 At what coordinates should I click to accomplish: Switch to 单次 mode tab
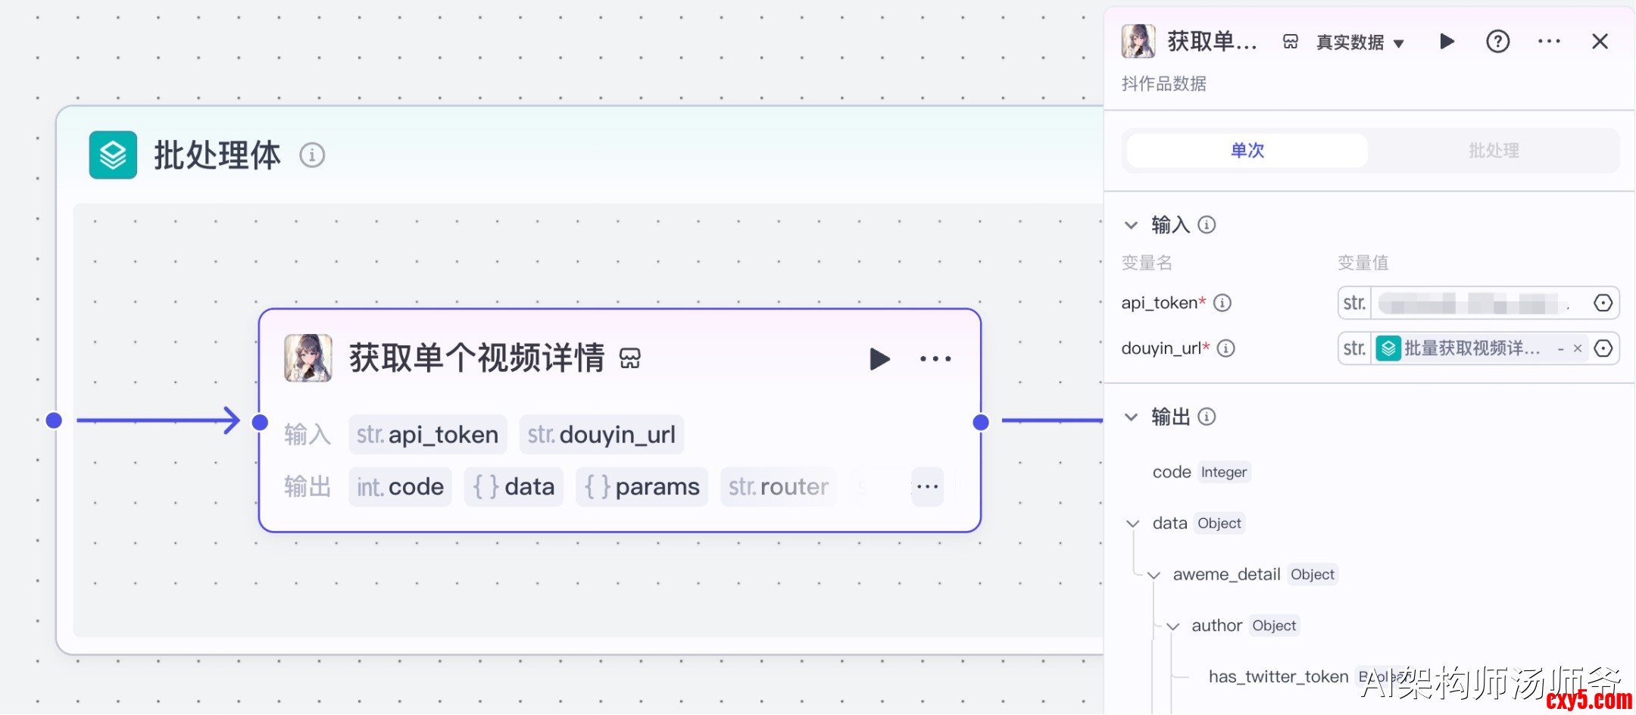[1247, 151]
